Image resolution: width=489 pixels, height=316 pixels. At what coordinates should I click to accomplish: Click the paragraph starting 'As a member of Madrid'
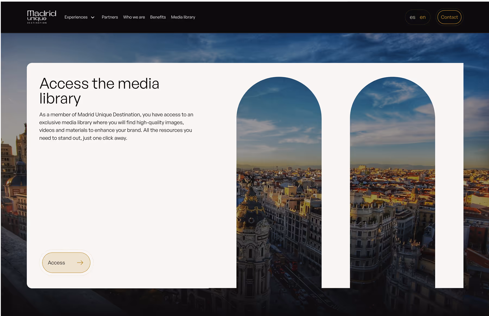[116, 126]
